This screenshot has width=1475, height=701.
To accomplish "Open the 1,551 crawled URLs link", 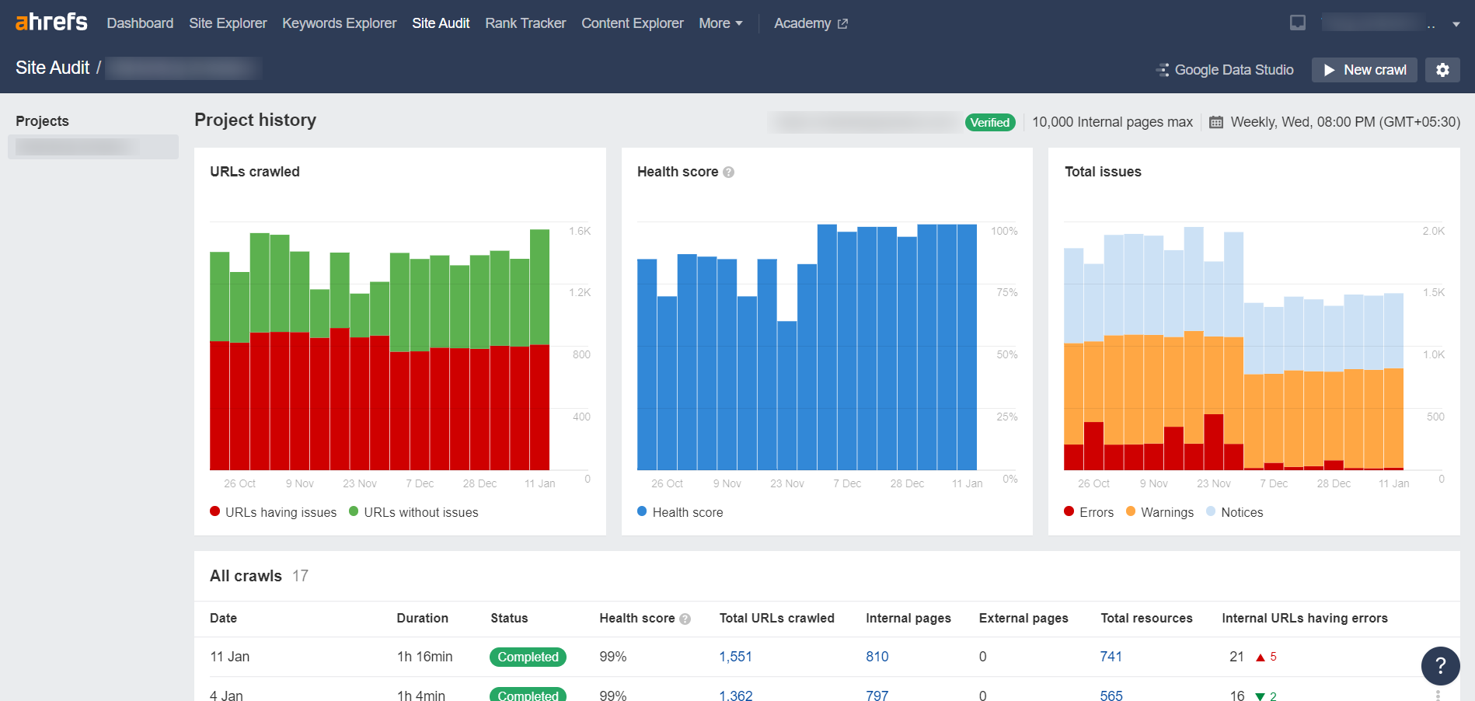I will coord(735,656).
